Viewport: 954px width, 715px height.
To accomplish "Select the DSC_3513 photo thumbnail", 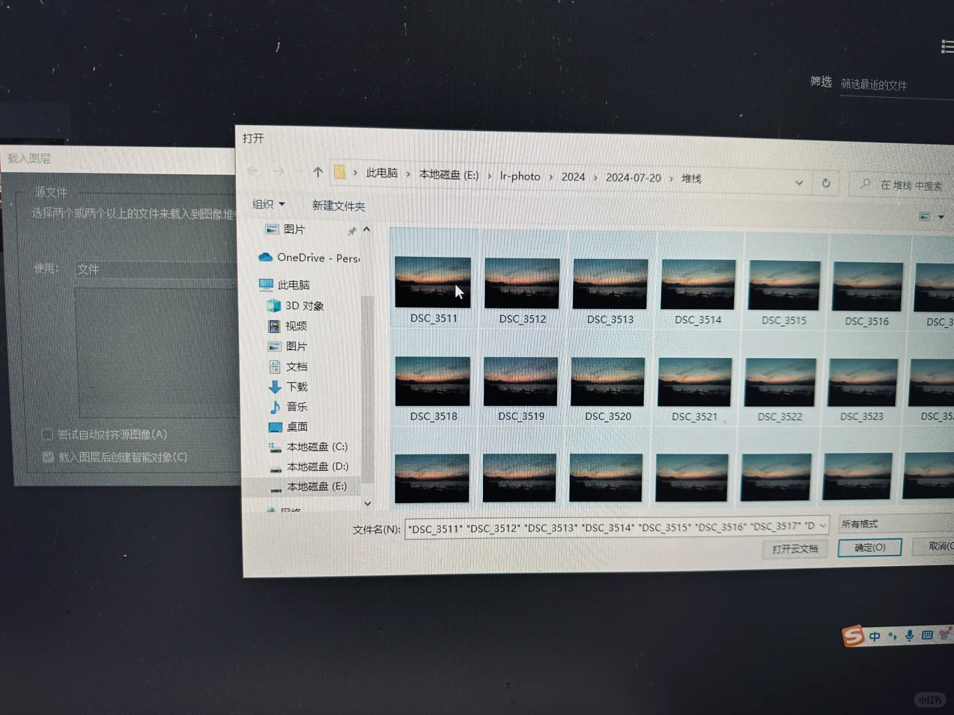I will coord(610,285).
